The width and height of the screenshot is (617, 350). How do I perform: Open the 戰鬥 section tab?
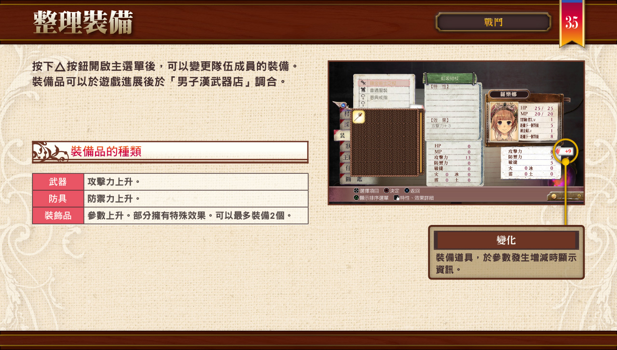(x=493, y=22)
